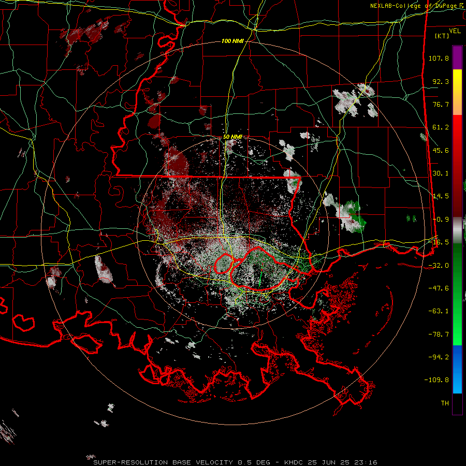Click the 76.7 legend value
This screenshot has height=466, width=466.
pos(441,104)
